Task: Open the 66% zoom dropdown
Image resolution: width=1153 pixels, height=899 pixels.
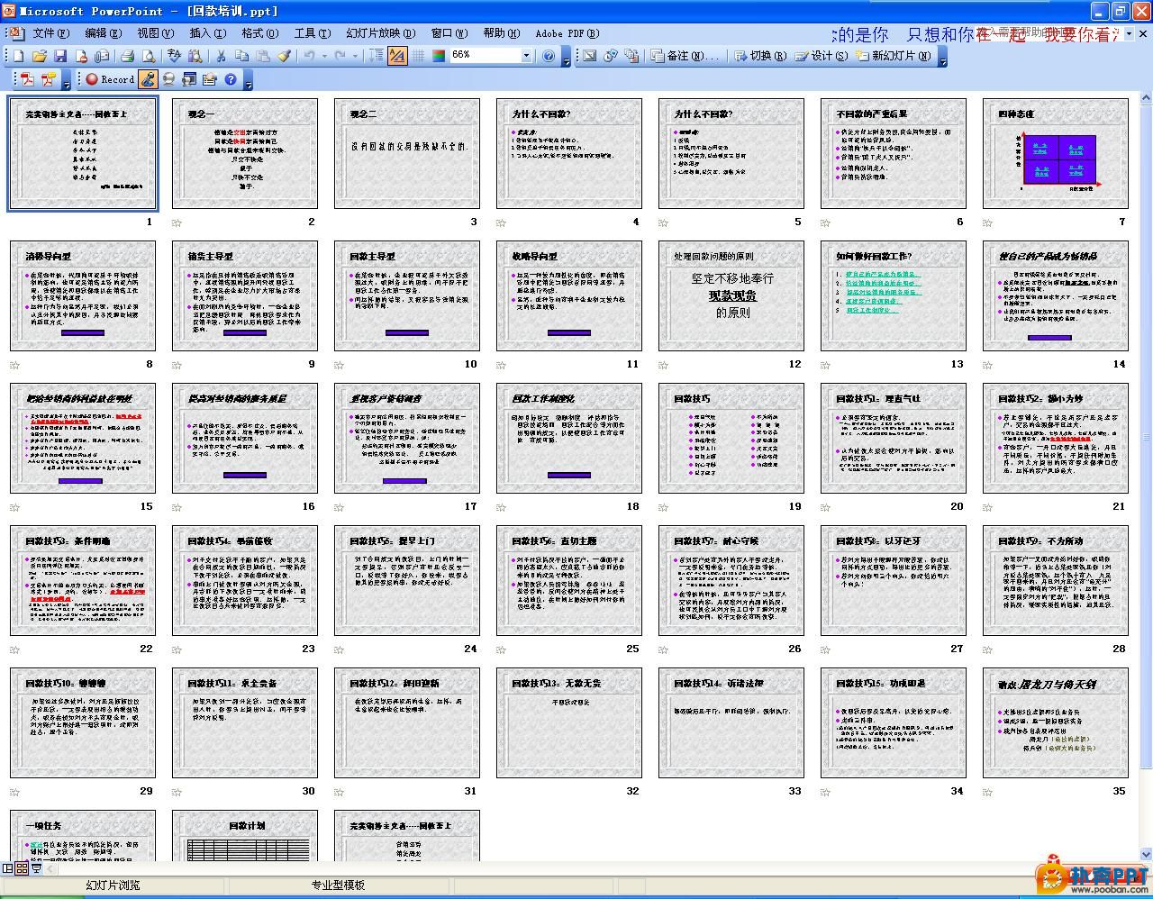Action: 526,56
